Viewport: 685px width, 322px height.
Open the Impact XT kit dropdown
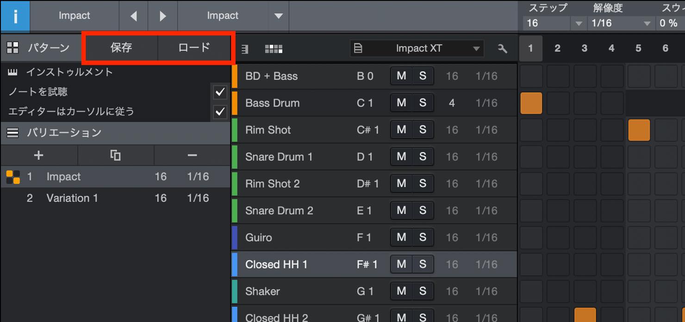[417, 49]
